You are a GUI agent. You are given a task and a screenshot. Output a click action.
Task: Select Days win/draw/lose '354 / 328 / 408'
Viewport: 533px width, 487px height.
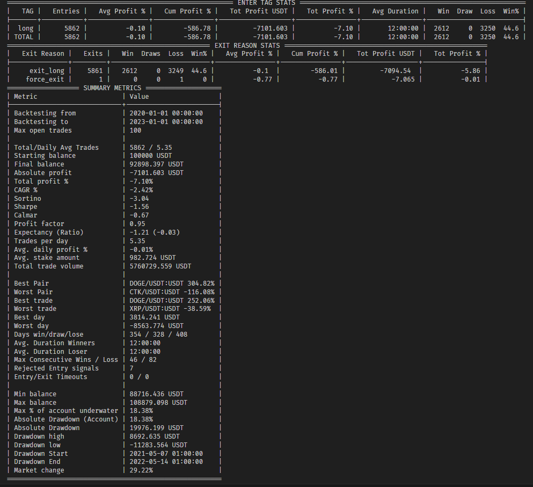[158, 335]
